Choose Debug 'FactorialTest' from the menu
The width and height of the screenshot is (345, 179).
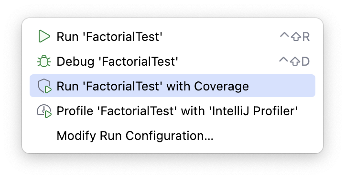(x=172, y=61)
